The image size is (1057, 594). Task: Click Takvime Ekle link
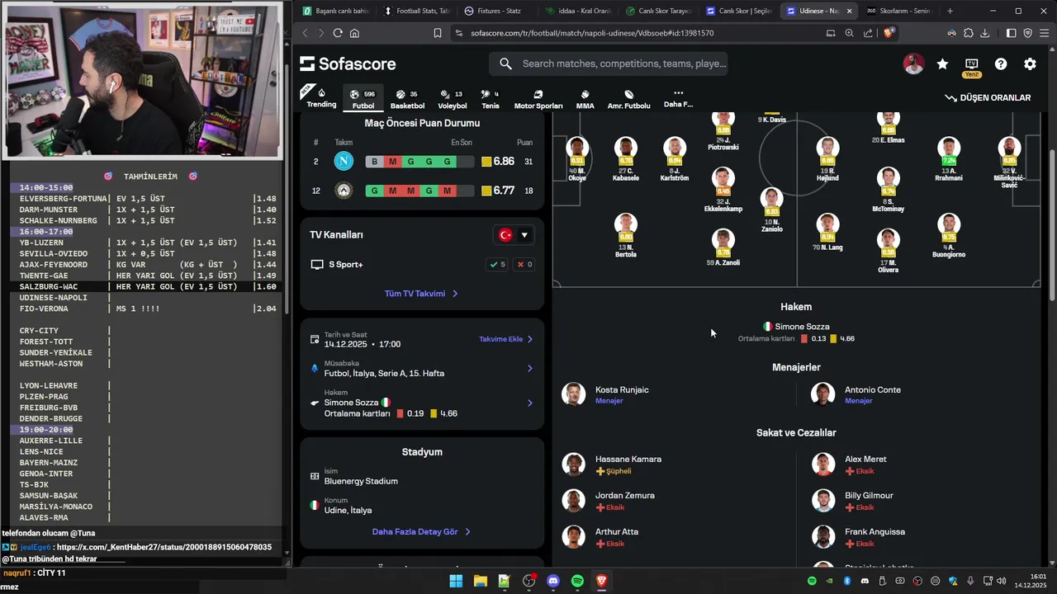506,339
